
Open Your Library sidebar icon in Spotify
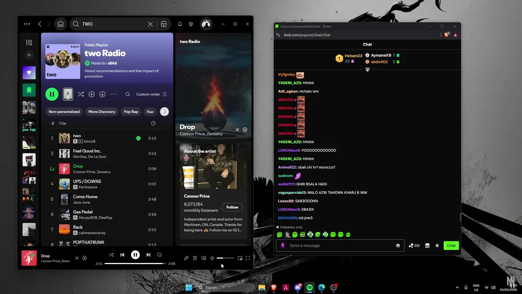(x=29, y=42)
